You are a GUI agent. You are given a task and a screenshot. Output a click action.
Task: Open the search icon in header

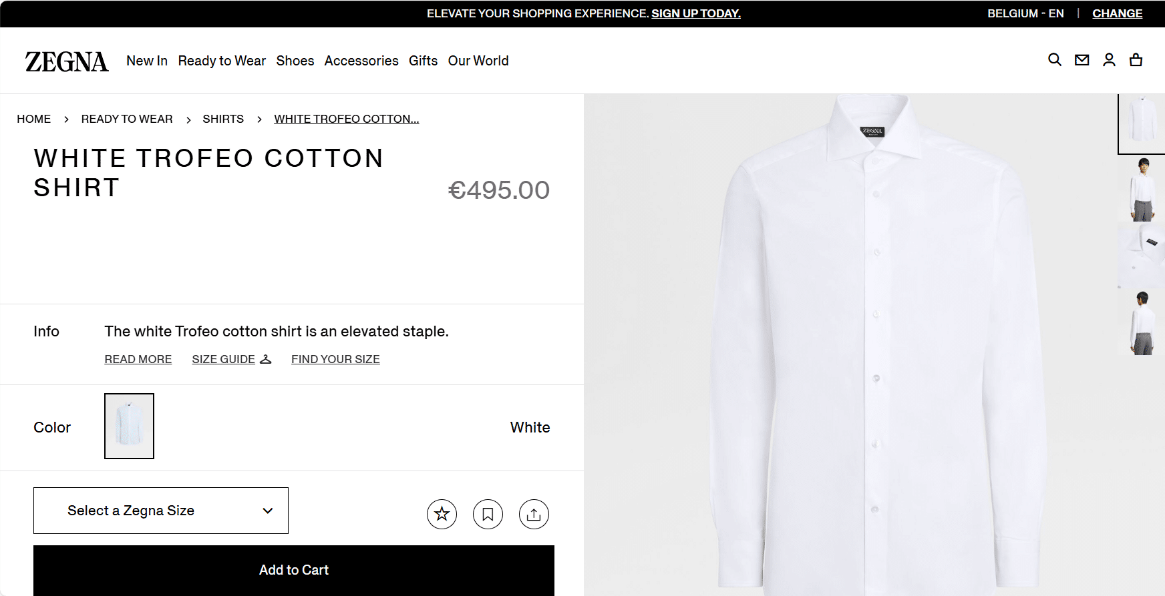coord(1055,60)
